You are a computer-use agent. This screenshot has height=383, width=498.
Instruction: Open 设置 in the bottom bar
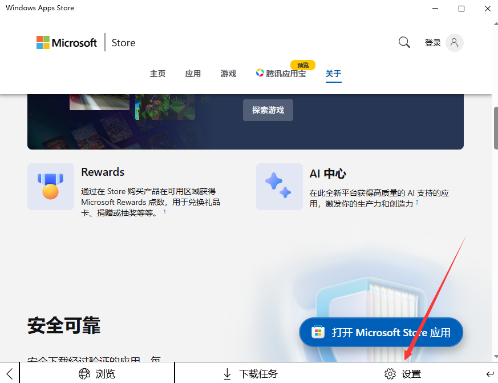[x=403, y=374]
